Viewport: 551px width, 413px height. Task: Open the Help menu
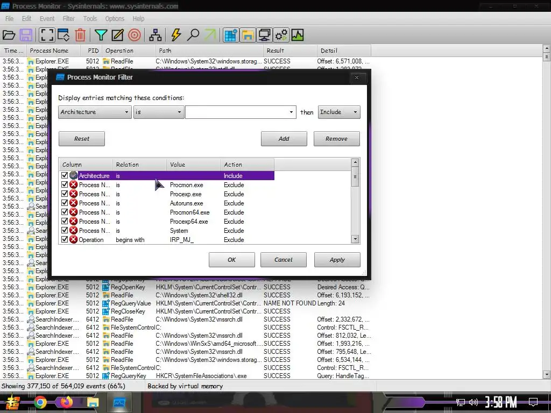click(138, 19)
